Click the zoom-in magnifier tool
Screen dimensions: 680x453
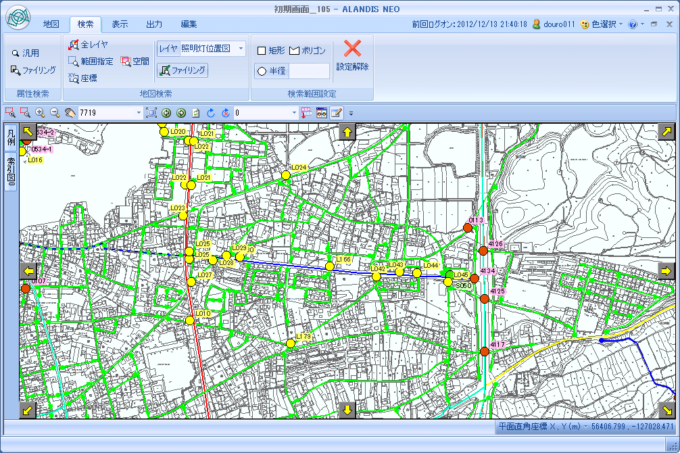(40, 113)
